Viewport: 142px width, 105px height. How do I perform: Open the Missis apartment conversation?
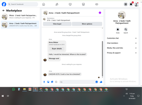point(20,17)
